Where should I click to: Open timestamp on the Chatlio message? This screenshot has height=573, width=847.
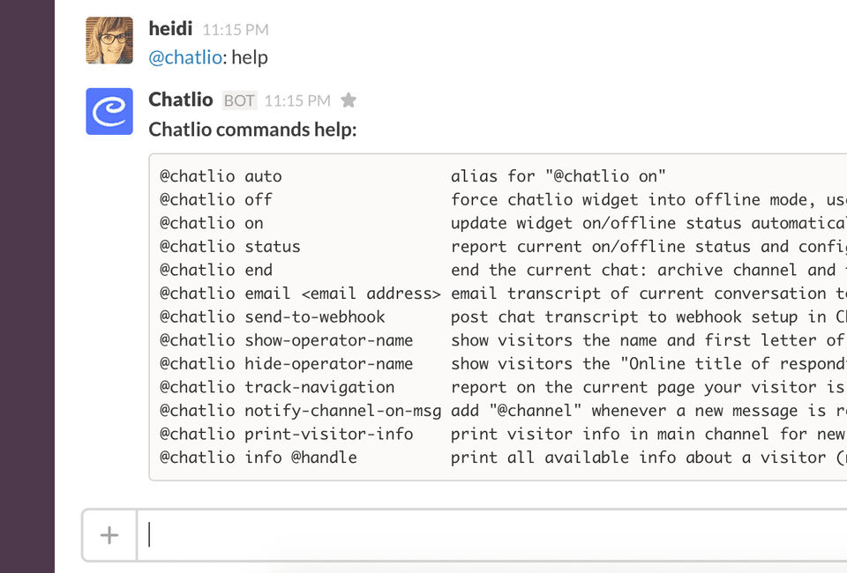[x=297, y=100]
